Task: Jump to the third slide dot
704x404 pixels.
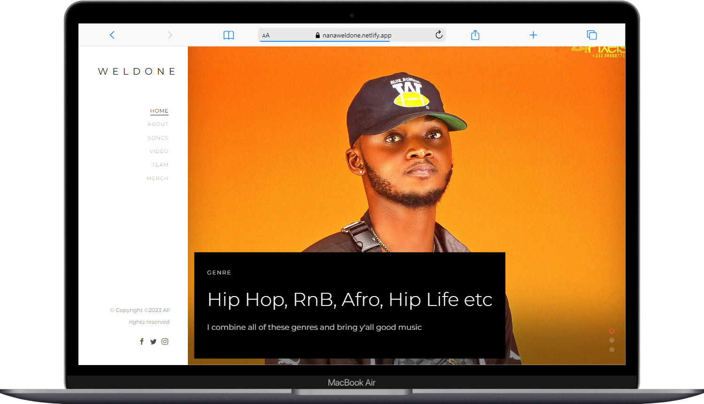Action: (611, 350)
